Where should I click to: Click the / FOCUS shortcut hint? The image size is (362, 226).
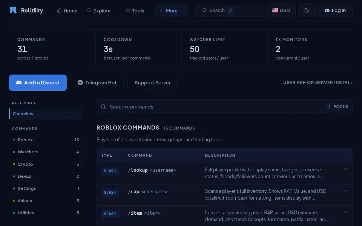pyautogui.click(x=338, y=107)
